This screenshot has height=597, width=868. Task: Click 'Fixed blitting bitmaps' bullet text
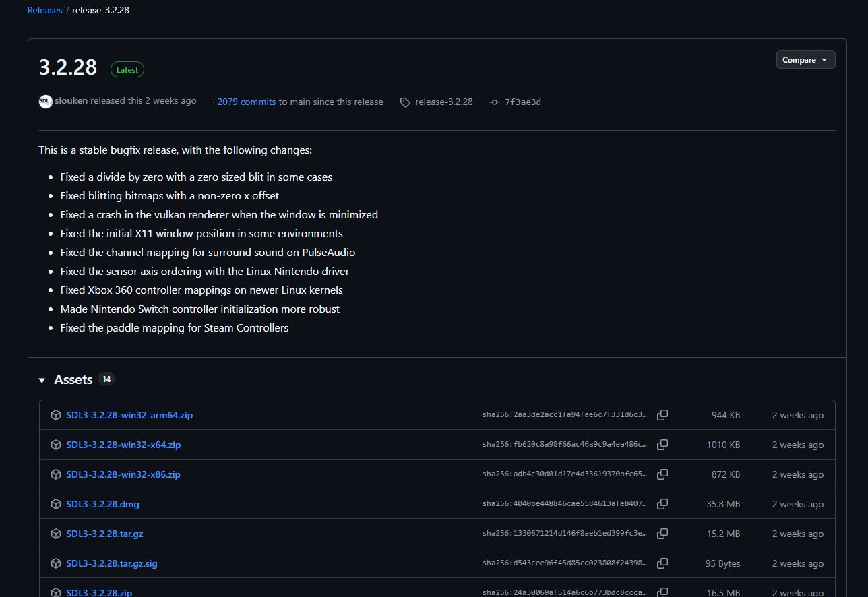point(169,195)
